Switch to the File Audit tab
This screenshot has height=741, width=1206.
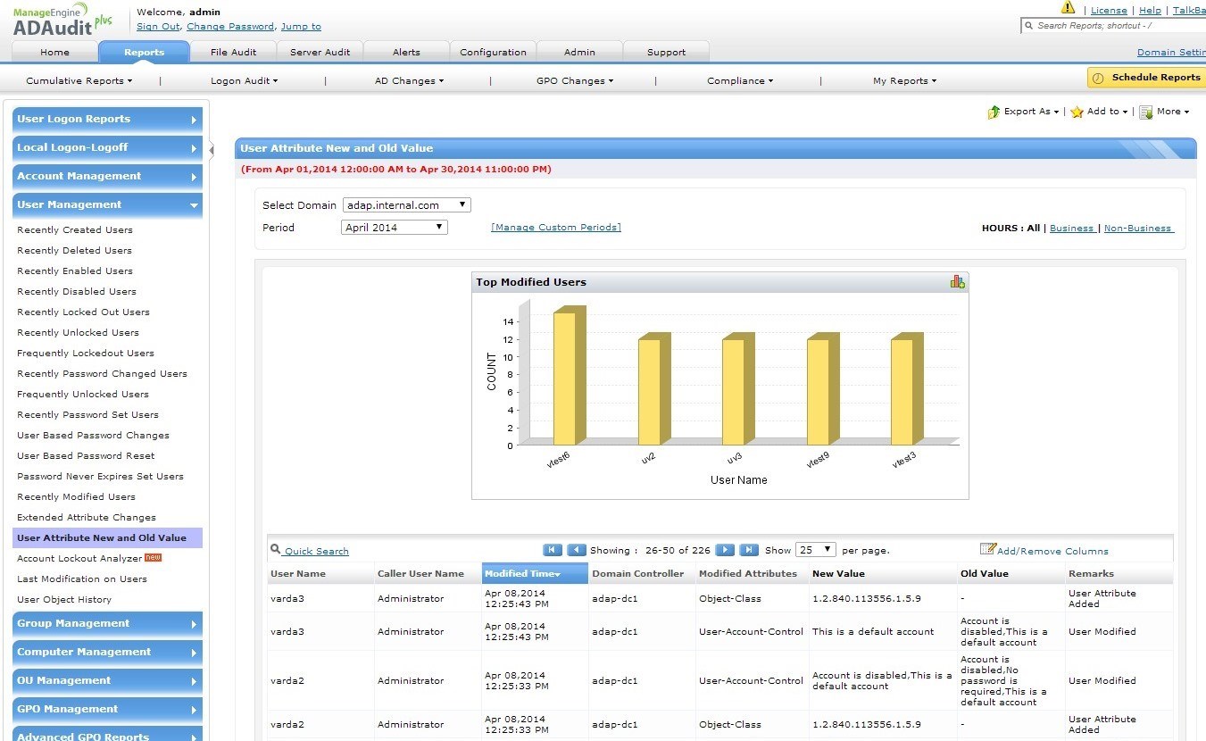(x=233, y=52)
